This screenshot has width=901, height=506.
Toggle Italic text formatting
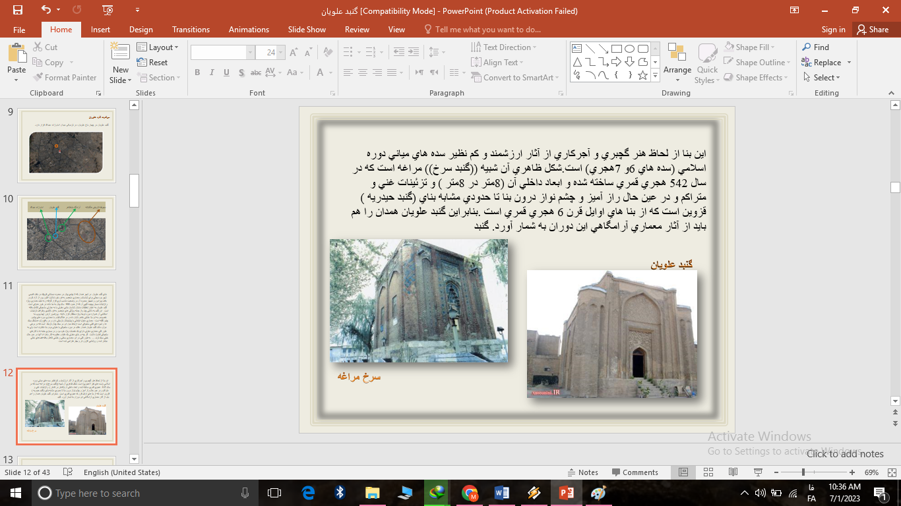(212, 72)
